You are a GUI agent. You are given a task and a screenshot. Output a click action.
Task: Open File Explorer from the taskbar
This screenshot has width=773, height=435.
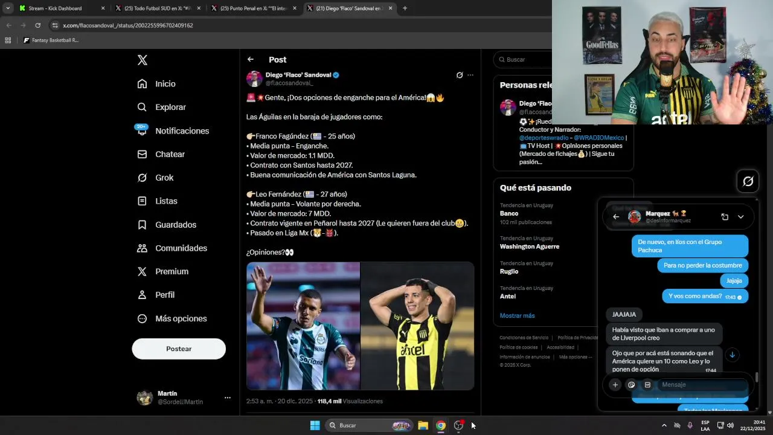(x=423, y=425)
